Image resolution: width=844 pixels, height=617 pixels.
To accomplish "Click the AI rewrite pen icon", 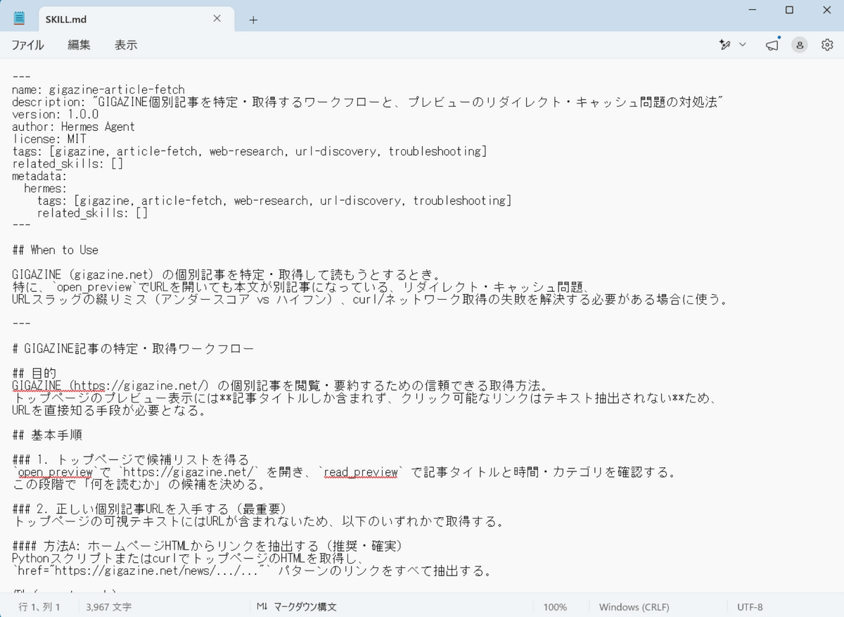I will [x=724, y=45].
